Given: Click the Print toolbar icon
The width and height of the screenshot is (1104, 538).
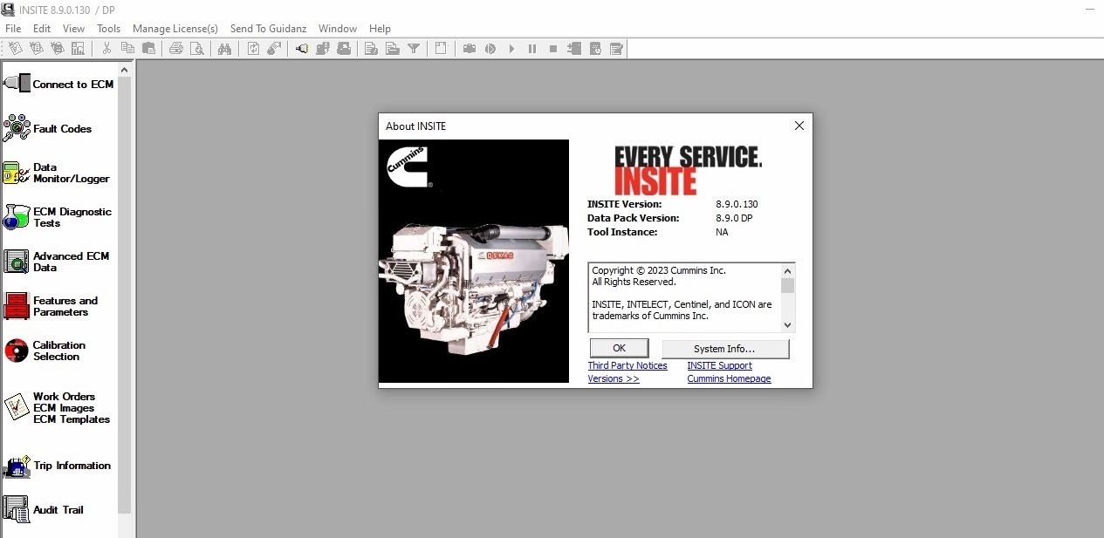Looking at the screenshot, I should pyautogui.click(x=176, y=48).
